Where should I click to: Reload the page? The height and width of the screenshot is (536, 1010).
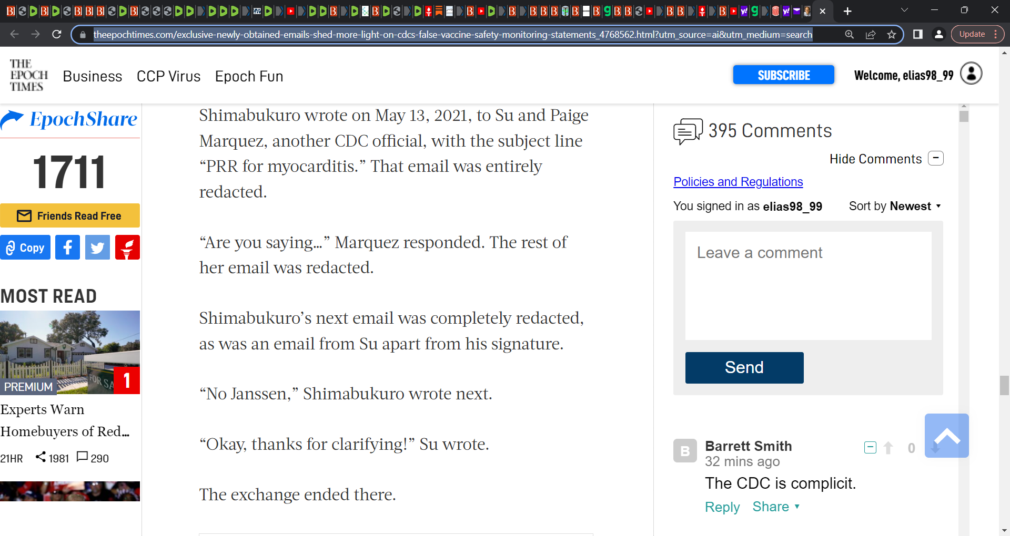click(57, 35)
